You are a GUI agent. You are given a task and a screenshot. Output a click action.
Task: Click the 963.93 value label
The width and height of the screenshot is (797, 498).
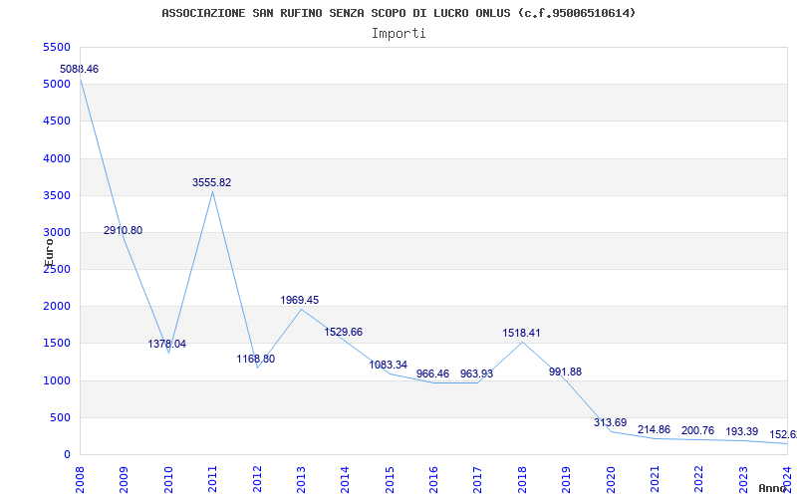tap(477, 374)
